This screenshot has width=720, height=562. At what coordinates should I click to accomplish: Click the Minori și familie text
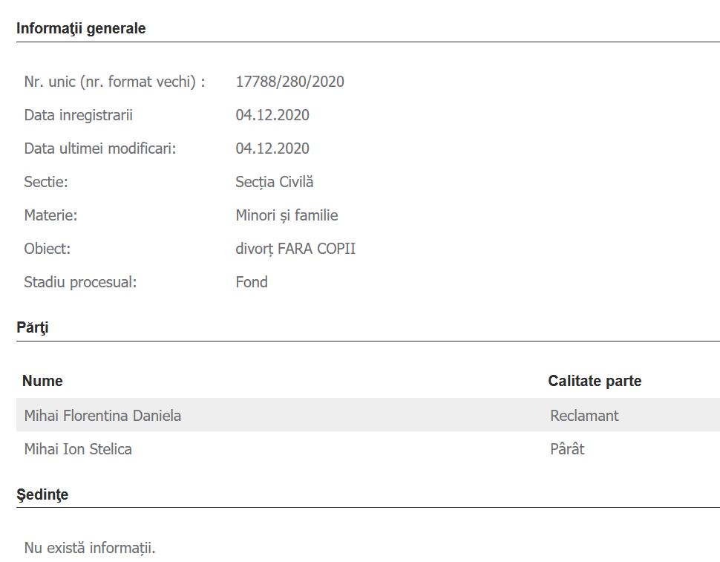tap(287, 215)
